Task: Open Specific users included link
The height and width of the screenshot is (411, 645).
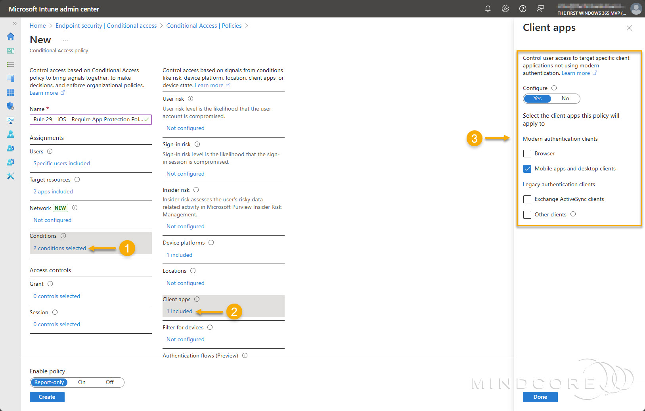Action: point(62,163)
